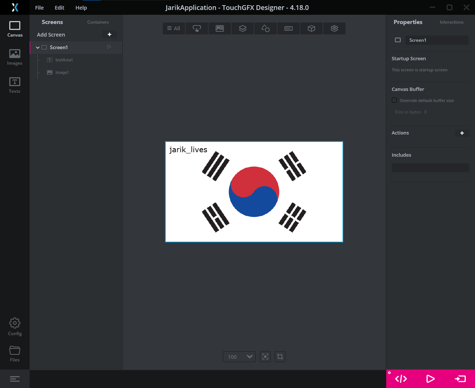Screen dimensions: 475x388
Task: Open the zoom level dropdown
Action: coord(239,357)
